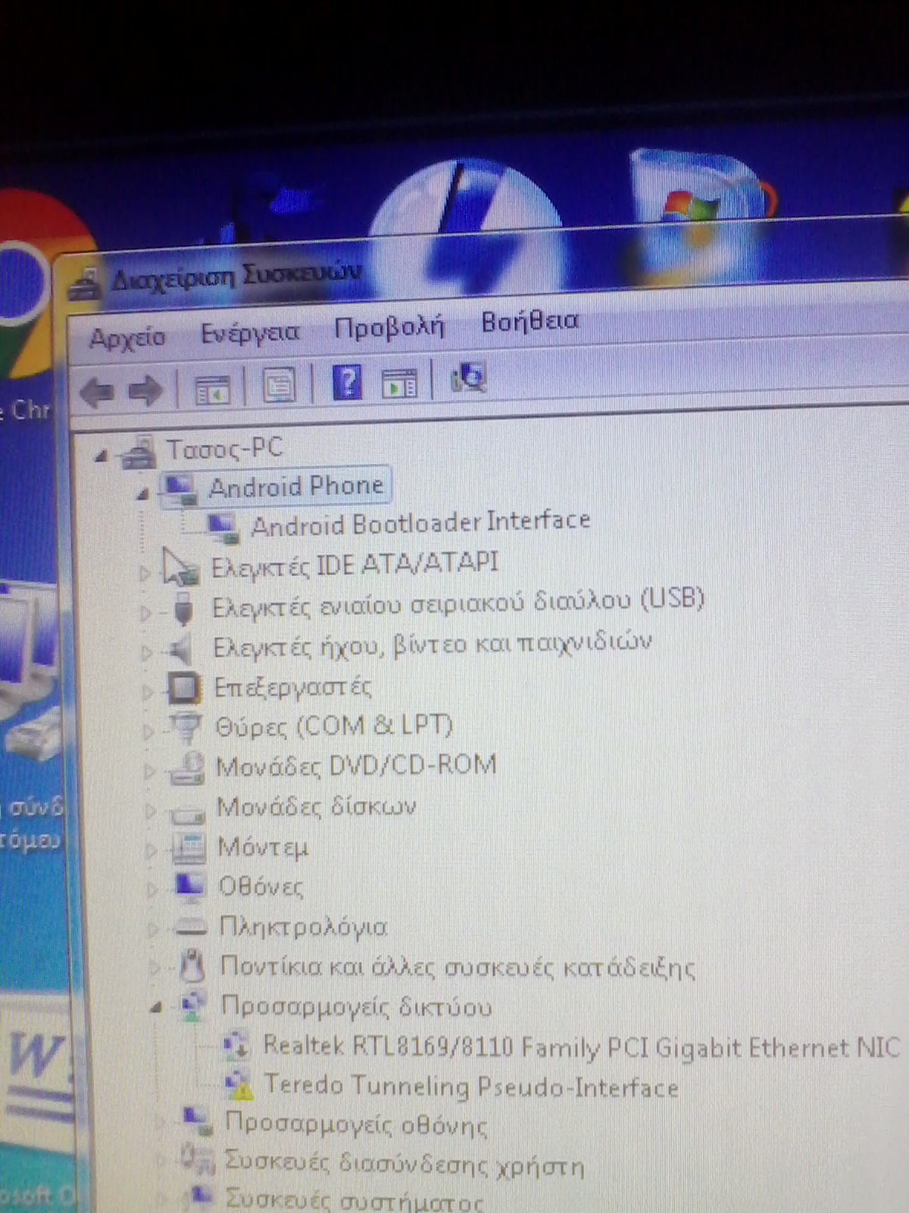
Task: Open the Ενέργεια menu
Action: [250, 333]
